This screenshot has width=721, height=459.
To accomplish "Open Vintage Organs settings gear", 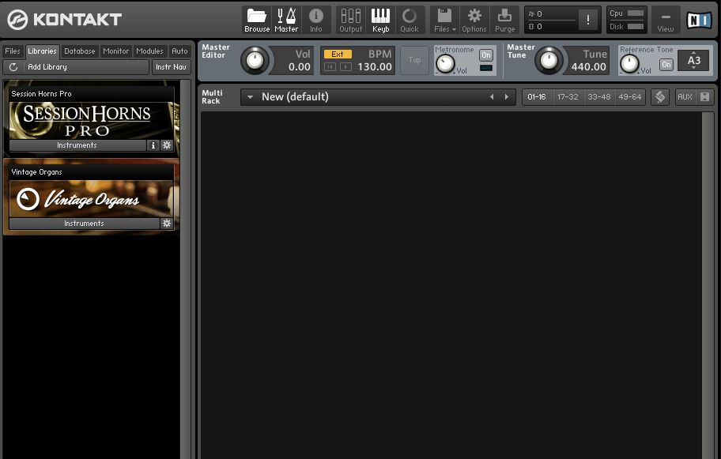I will [x=167, y=224].
